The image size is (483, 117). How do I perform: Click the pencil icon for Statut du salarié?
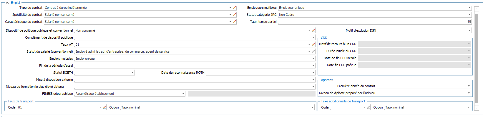tap(313, 51)
